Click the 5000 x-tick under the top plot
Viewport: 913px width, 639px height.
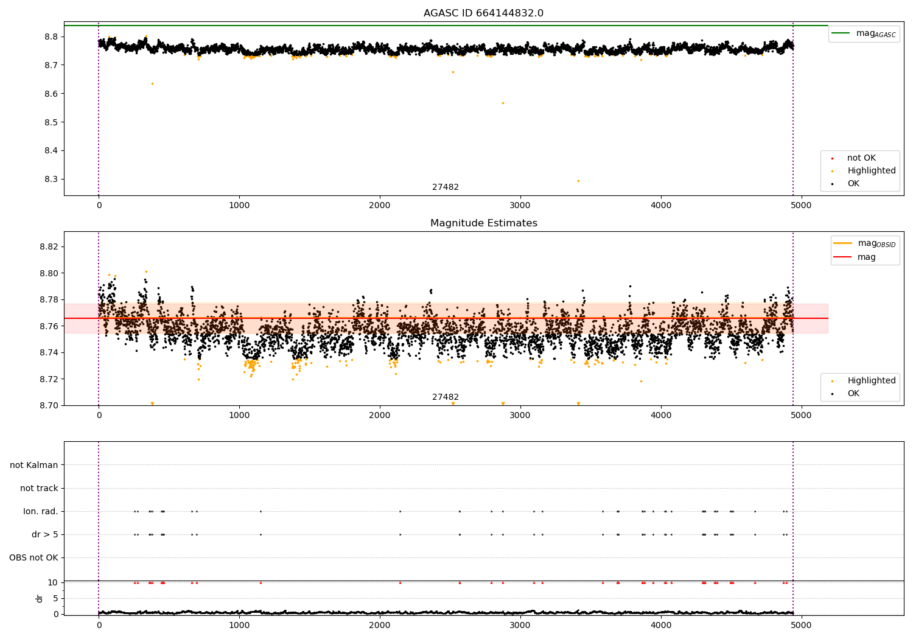coord(801,206)
